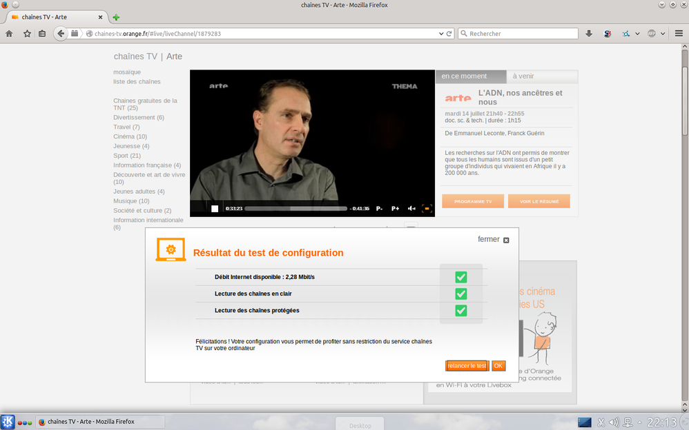
Task: Open the downloads arrow in the toolbar
Action: click(x=589, y=33)
